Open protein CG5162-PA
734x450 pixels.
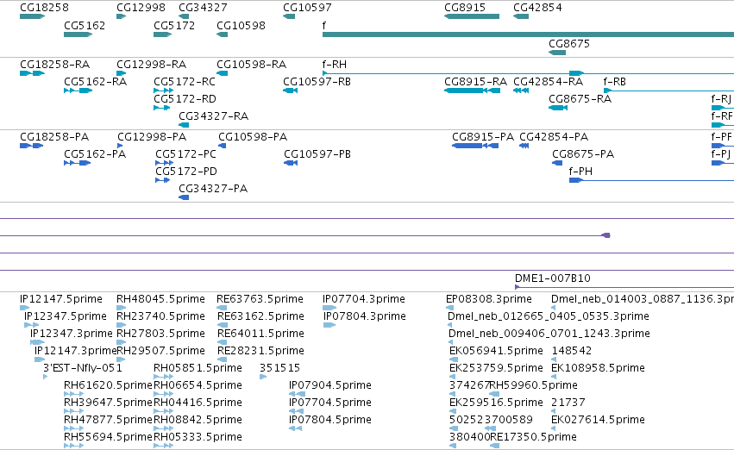click(95, 154)
